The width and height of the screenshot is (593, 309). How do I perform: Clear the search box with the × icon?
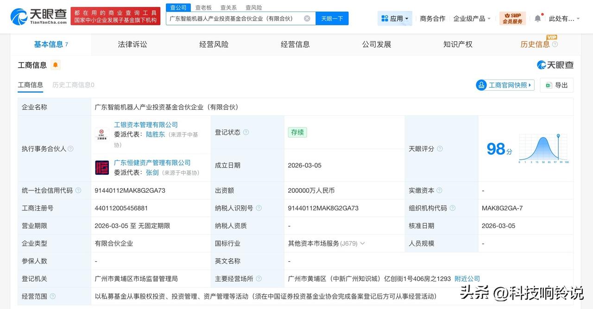[306, 19]
